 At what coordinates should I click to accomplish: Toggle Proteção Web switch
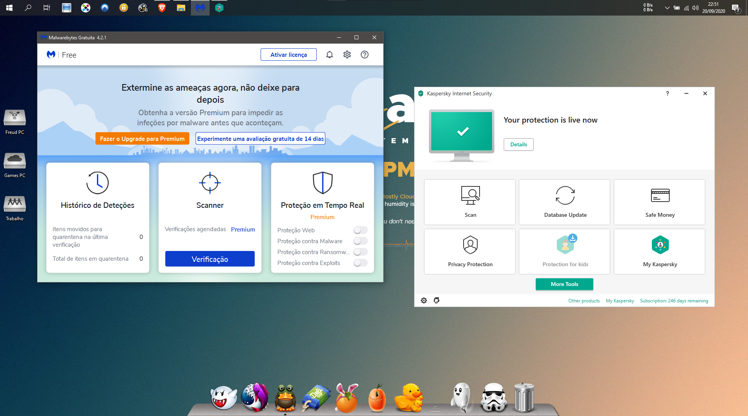tap(360, 230)
